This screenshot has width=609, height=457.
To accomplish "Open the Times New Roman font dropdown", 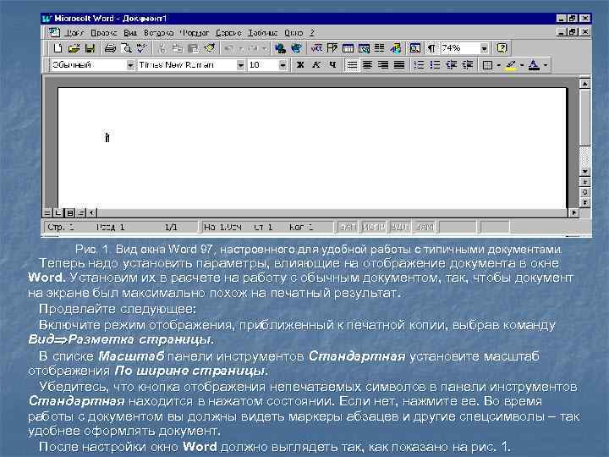I will [241, 65].
